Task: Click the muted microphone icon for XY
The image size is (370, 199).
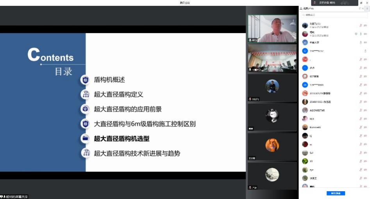Action: click(x=361, y=161)
